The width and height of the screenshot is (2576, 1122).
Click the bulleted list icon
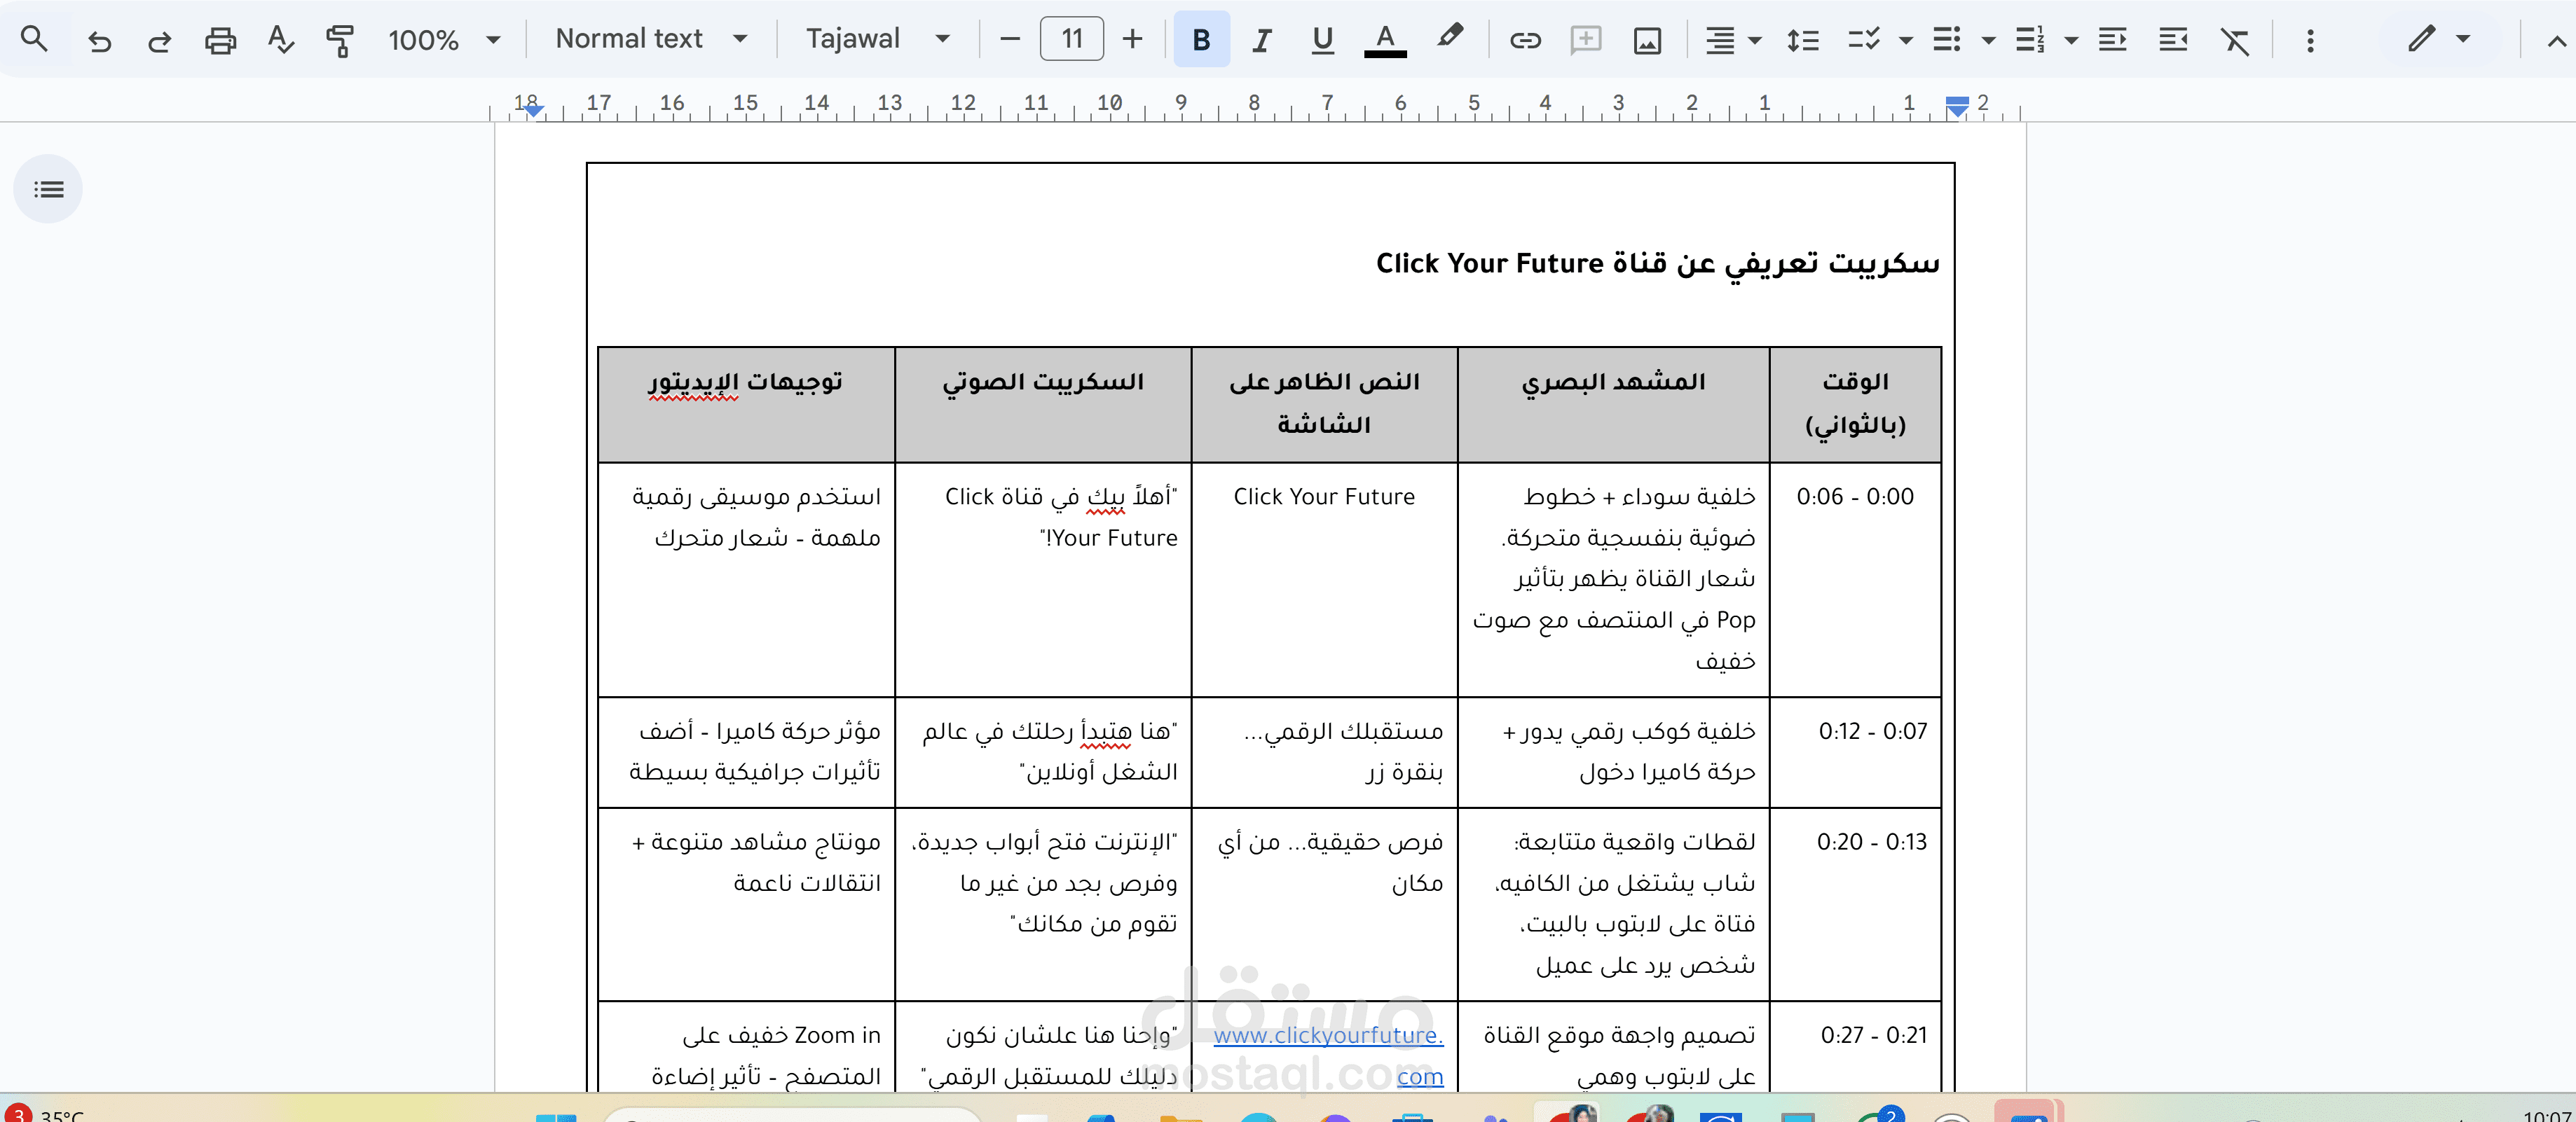pyautogui.click(x=1947, y=40)
